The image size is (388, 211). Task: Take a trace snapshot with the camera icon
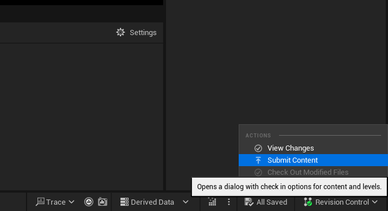[x=103, y=202]
